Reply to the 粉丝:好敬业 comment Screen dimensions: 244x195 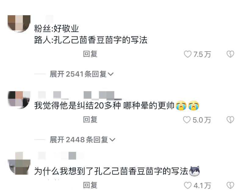point(90,54)
